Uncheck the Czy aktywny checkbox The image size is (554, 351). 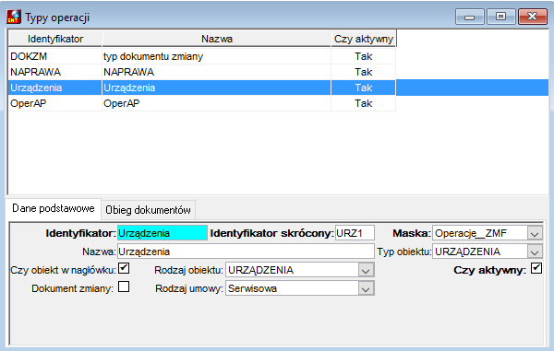tap(536, 268)
